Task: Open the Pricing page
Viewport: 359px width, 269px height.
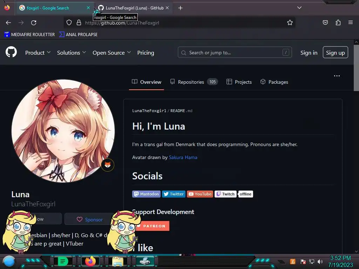Action: pos(145,53)
